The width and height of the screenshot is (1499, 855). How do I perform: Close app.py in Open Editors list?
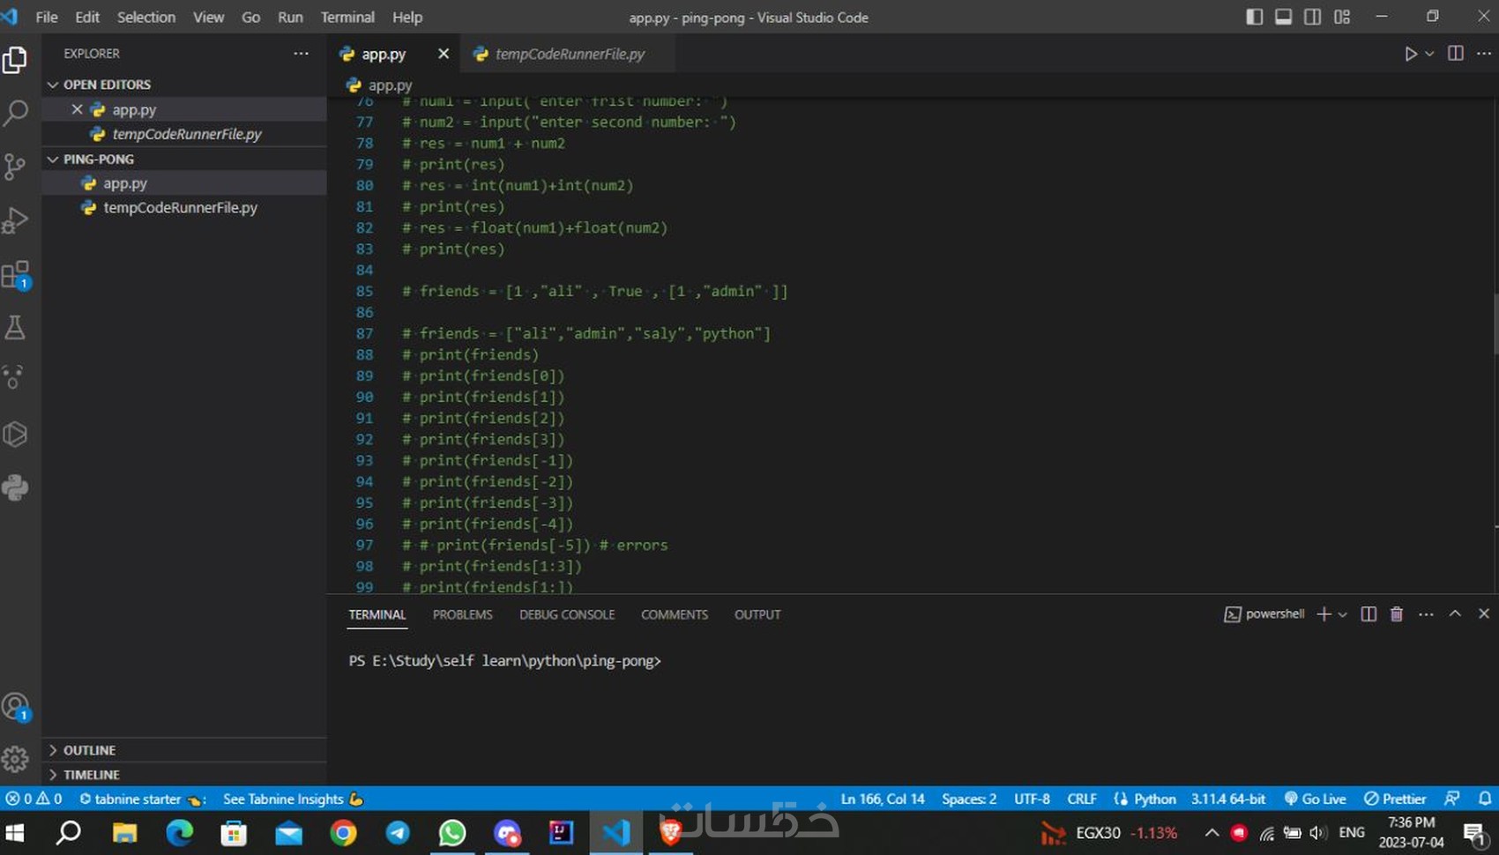pyautogui.click(x=77, y=109)
